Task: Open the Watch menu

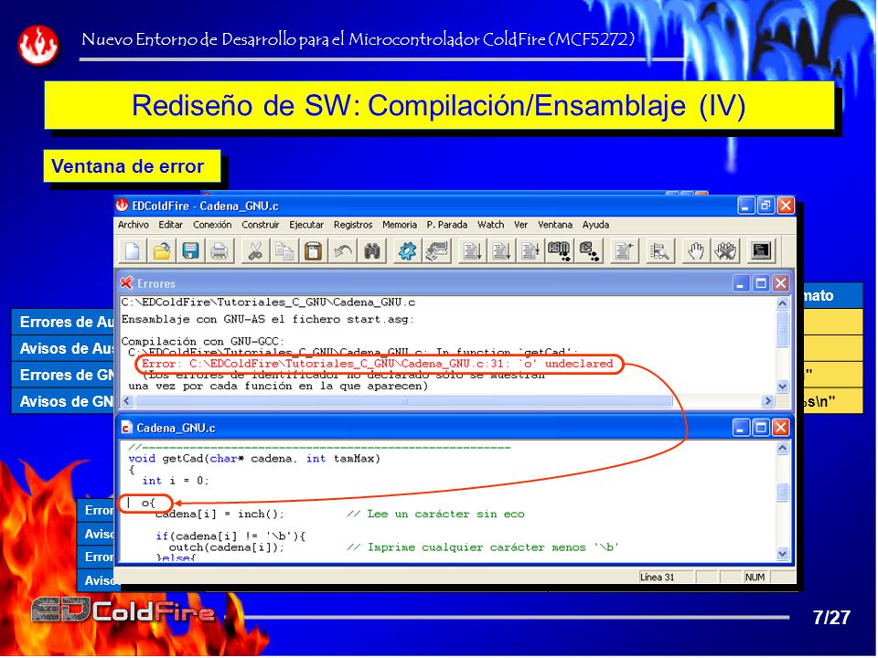Action: (490, 225)
